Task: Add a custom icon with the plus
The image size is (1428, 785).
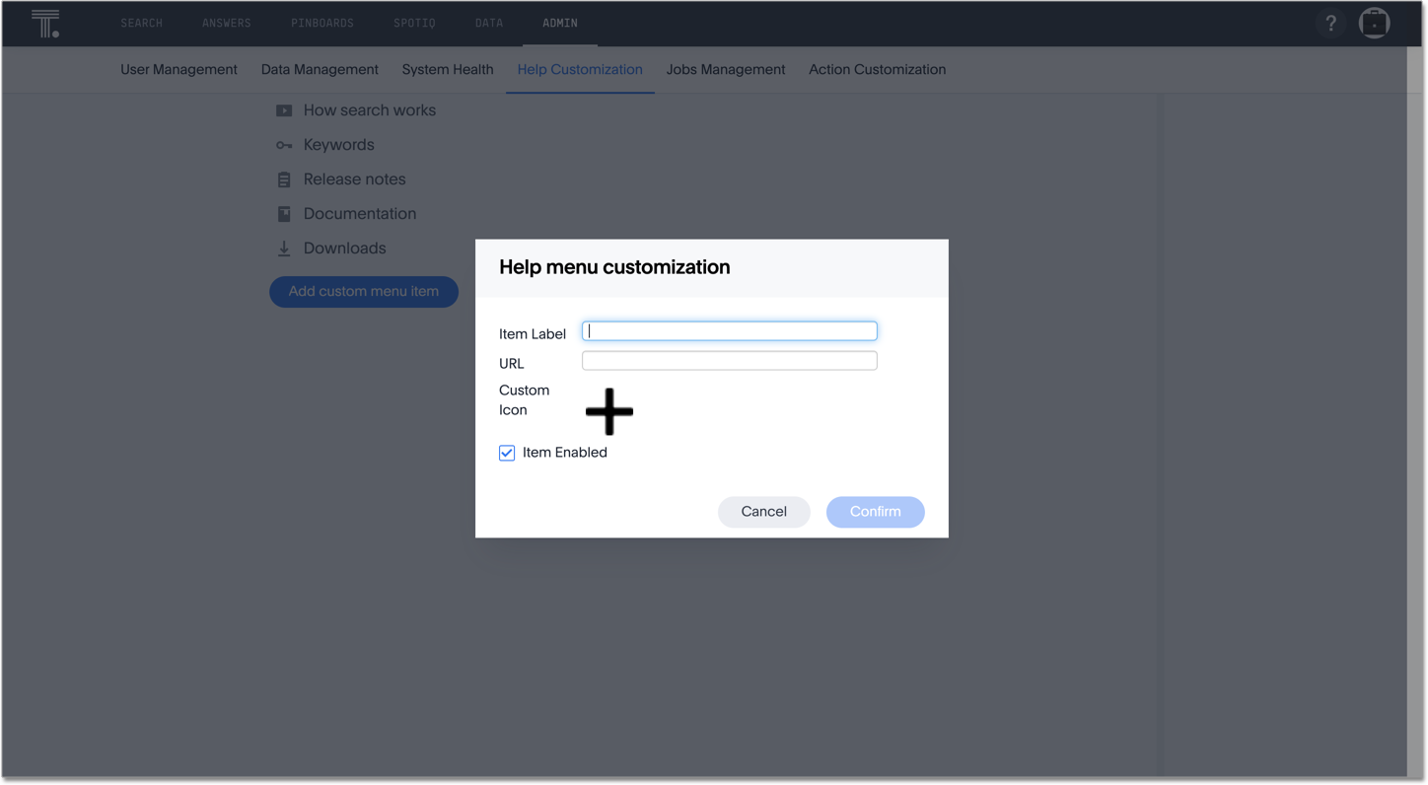Action: (x=609, y=411)
